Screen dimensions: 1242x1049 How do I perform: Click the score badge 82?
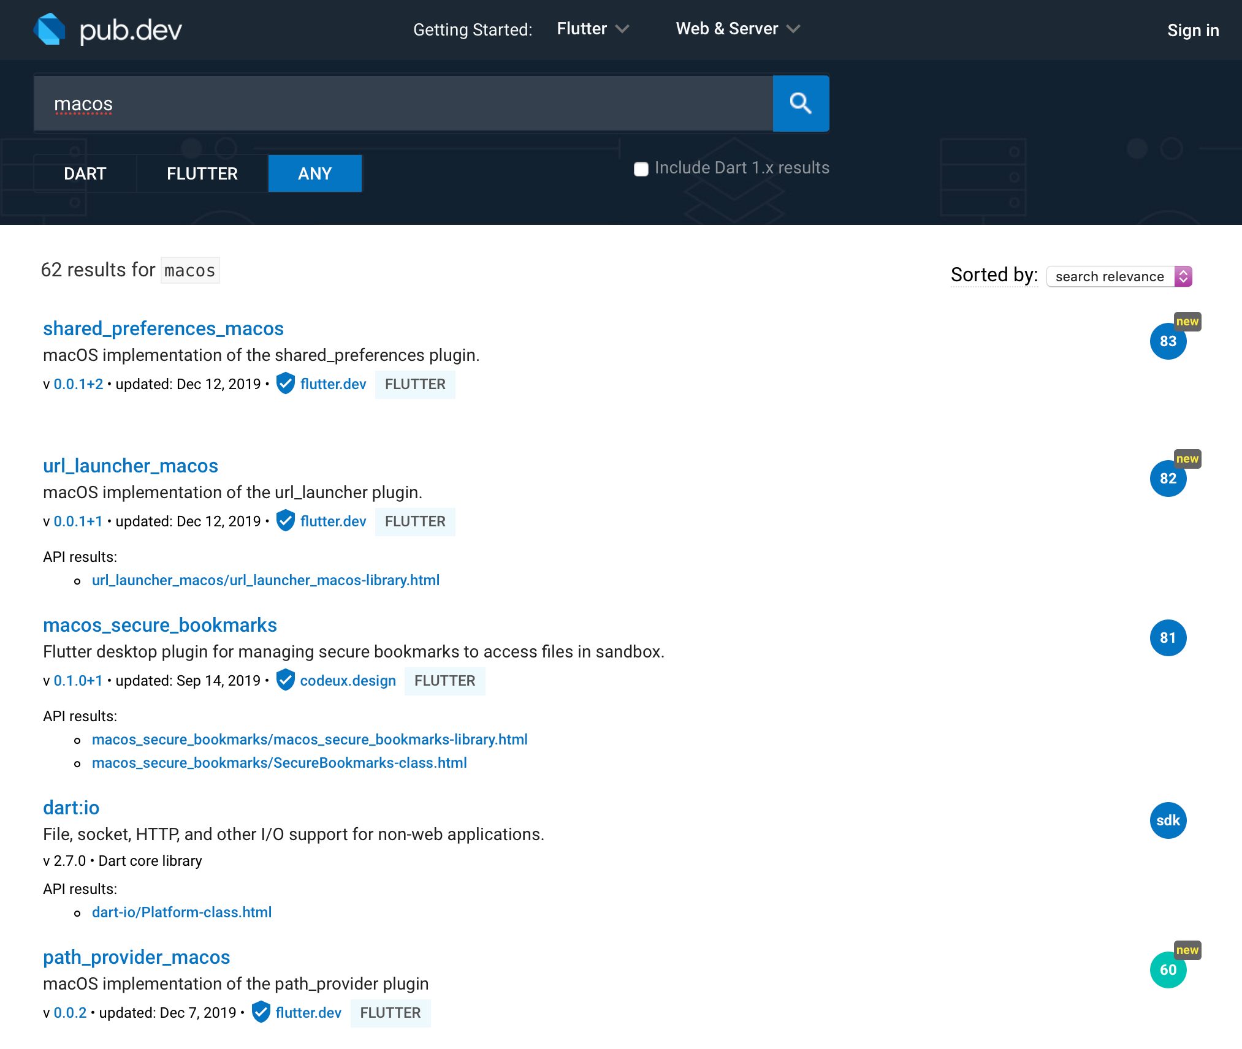pyautogui.click(x=1168, y=479)
